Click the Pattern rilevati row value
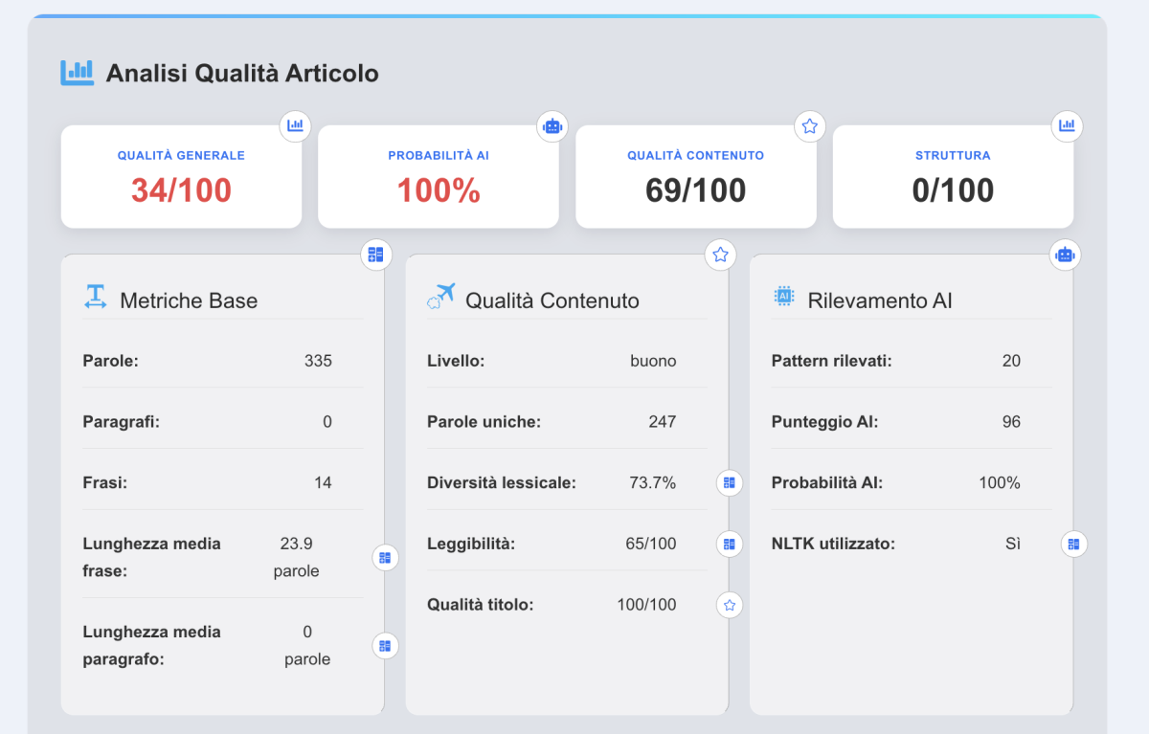The width and height of the screenshot is (1149, 734). coord(1011,361)
